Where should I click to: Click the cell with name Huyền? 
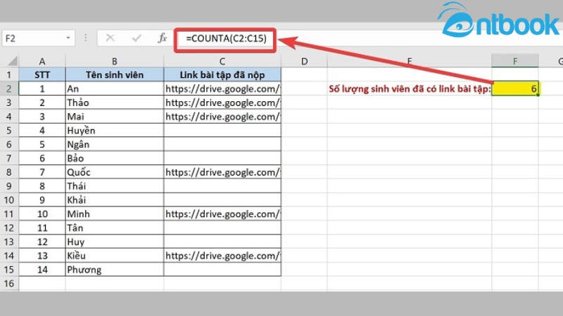(x=115, y=131)
